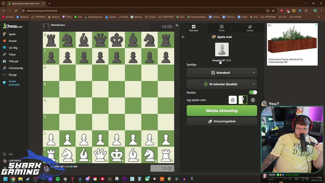The image size is (325, 183).
Task: Open the YouTube bookmark
Action: point(8,17)
